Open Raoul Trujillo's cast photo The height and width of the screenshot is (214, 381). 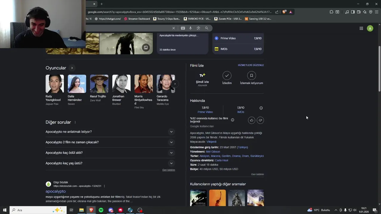99,84
